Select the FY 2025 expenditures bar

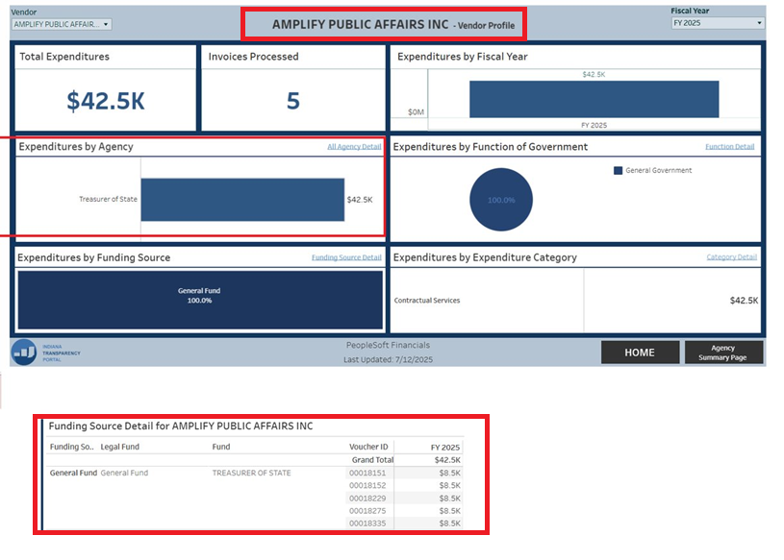pos(594,99)
